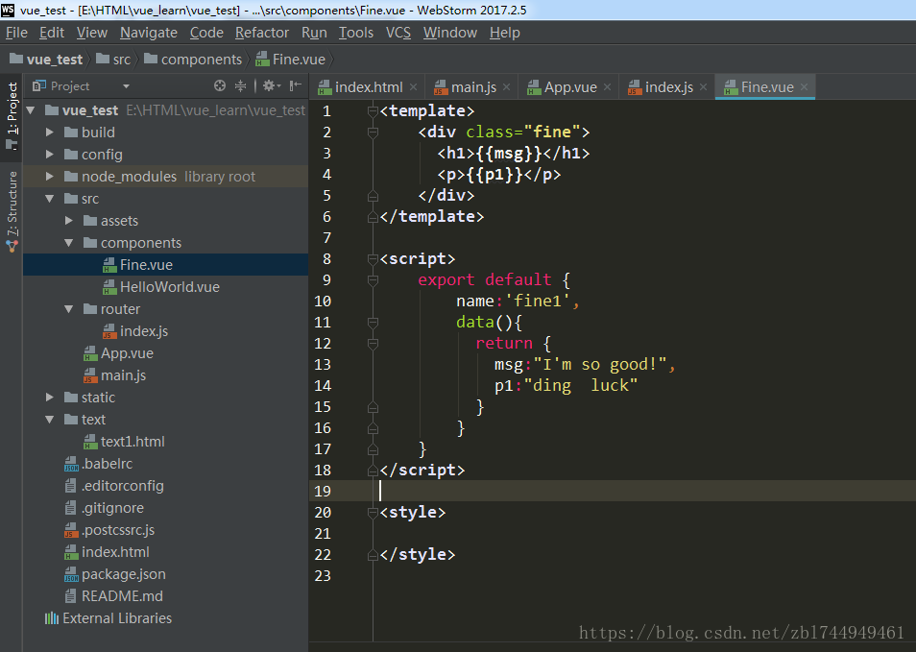
Task: Collapse the src folder
Action: tap(50, 199)
